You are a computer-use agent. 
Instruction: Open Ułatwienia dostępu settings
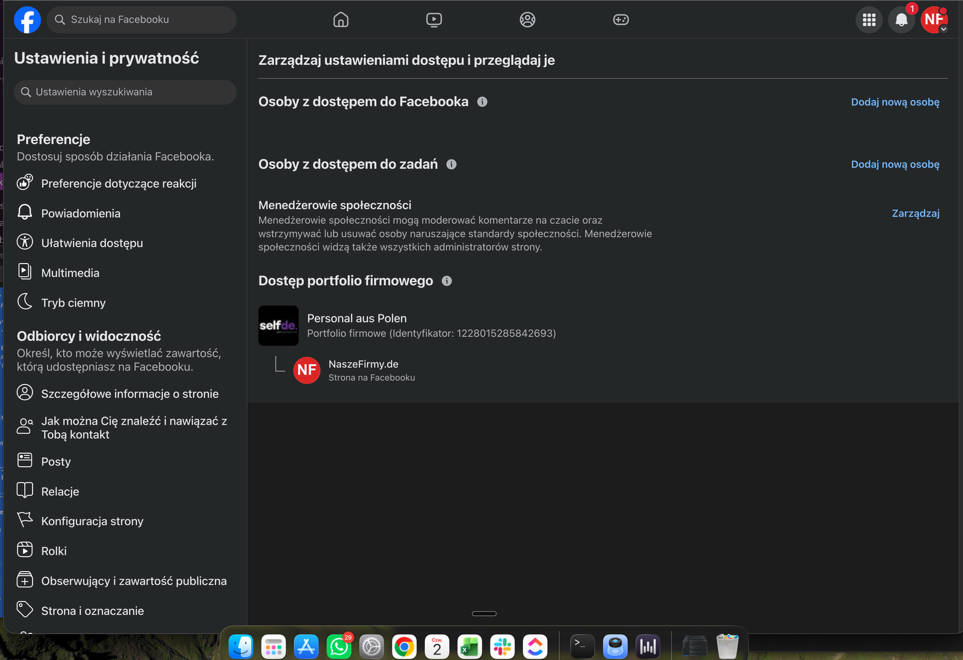click(92, 243)
